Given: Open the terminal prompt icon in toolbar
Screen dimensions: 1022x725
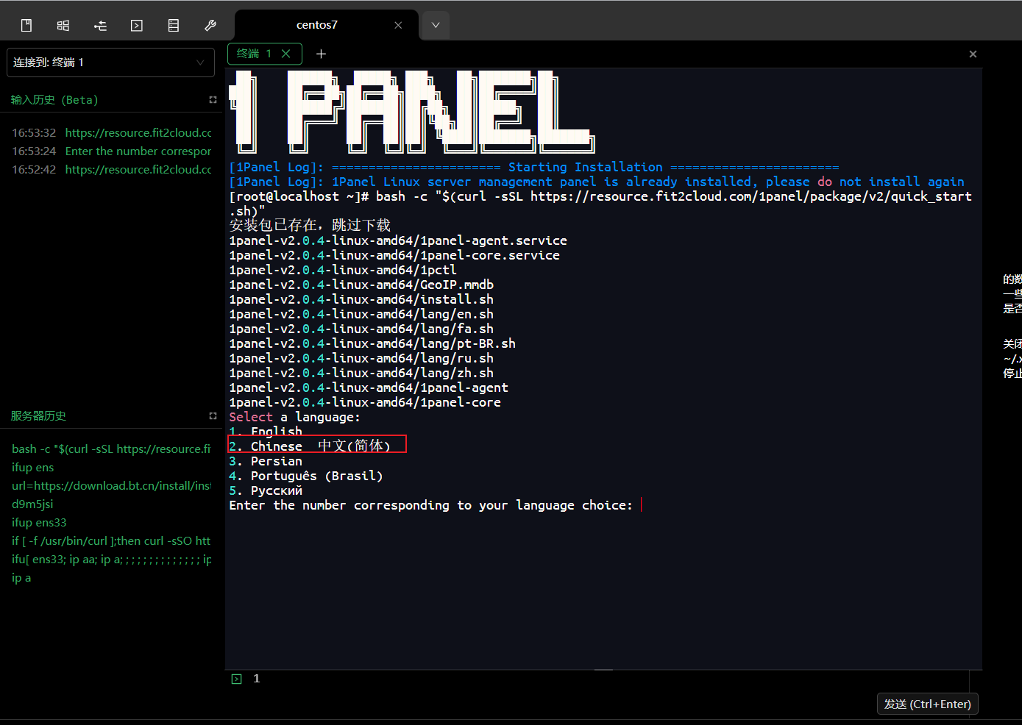Looking at the screenshot, I should tap(137, 26).
